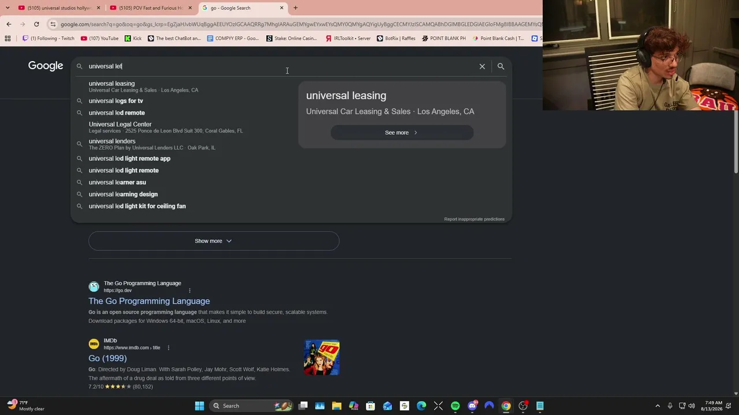739x415 pixels.
Task: Open the Point Blank Cash bookmark
Action: [498, 39]
